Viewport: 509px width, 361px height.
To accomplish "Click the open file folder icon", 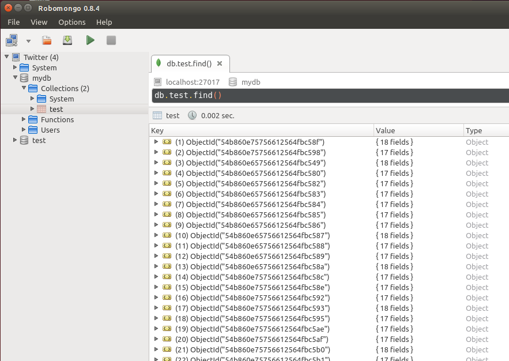I will (x=47, y=40).
